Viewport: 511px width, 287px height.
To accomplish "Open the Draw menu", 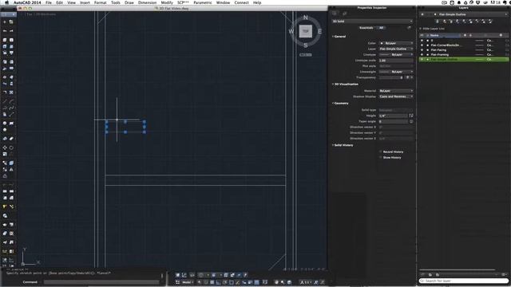I will [129, 2].
